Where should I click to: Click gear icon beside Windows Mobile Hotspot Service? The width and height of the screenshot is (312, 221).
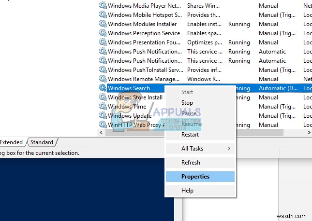(x=103, y=14)
